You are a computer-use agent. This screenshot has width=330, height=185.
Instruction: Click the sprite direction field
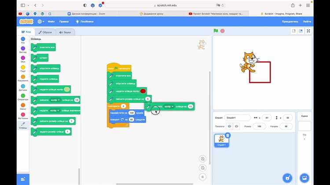coord(286,127)
